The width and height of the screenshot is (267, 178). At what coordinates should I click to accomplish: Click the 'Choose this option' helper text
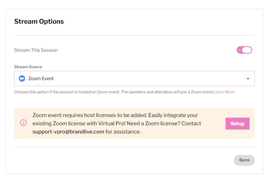[114, 92]
